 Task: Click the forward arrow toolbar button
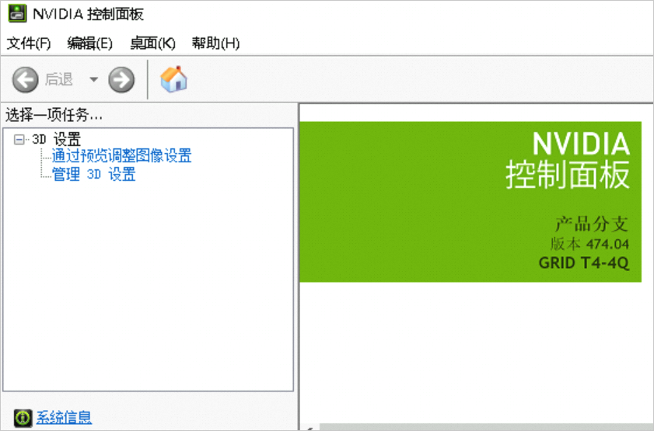121,79
